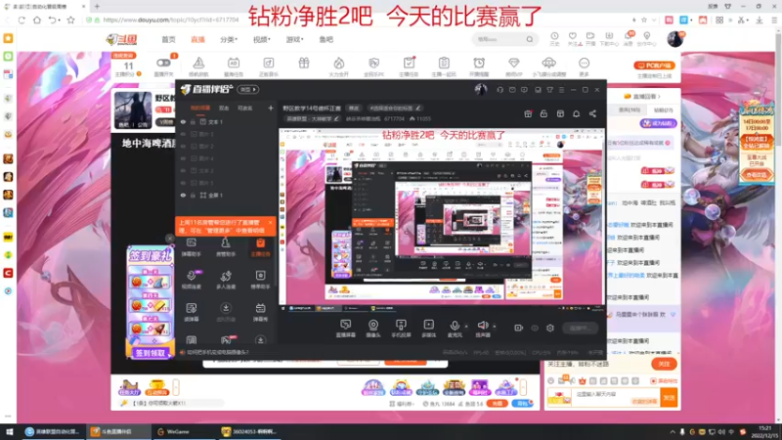
Task: Expand 直播回看 chevron in right panel
Action: pos(659,96)
